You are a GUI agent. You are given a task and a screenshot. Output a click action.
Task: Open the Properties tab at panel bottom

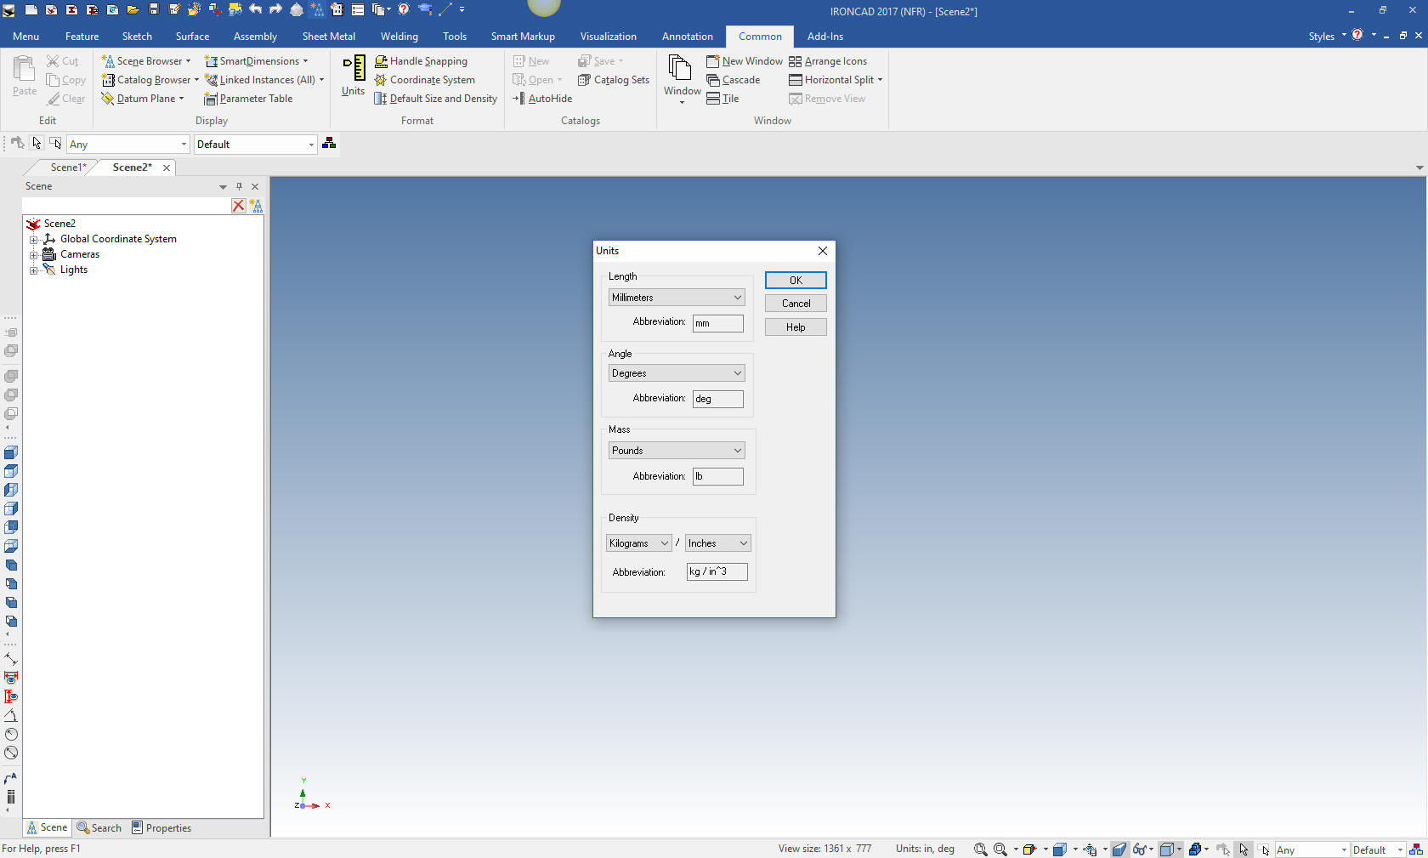pyautogui.click(x=161, y=828)
